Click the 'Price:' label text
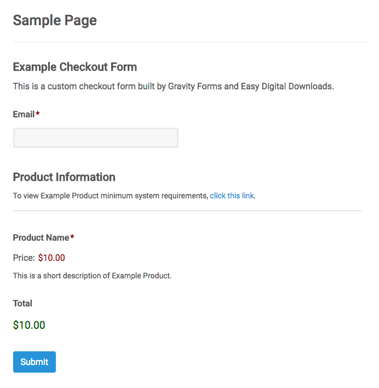The width and height of the screenshot is (379, 388). click(24, 258)
